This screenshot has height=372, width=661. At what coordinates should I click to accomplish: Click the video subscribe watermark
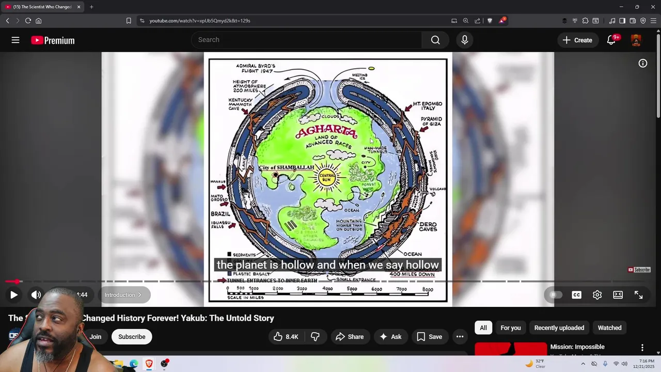pyautogui.click(x=639, y=270)
